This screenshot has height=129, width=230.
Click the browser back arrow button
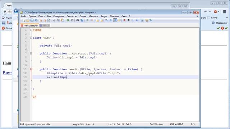pos(5,11)
